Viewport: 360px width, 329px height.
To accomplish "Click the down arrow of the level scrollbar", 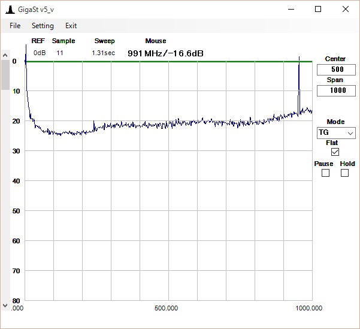I will coord(5,305).
